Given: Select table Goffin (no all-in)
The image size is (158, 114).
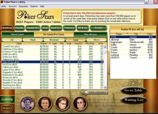Looking at the screenshot, I should coord(52,54).
